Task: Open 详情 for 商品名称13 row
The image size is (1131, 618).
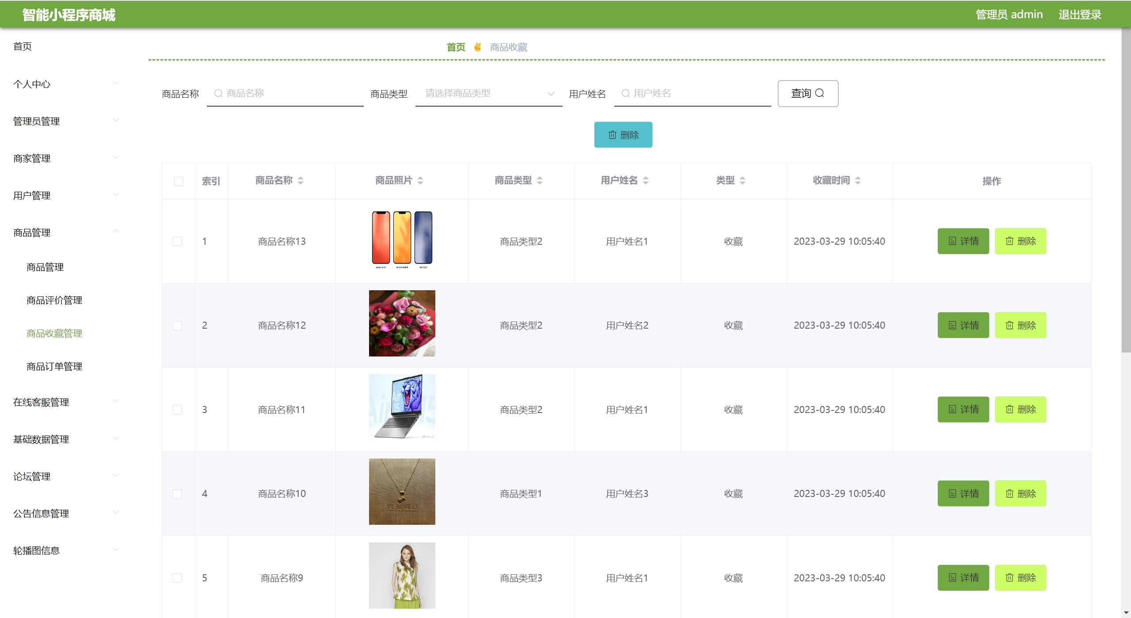Action: pos(963,241)
